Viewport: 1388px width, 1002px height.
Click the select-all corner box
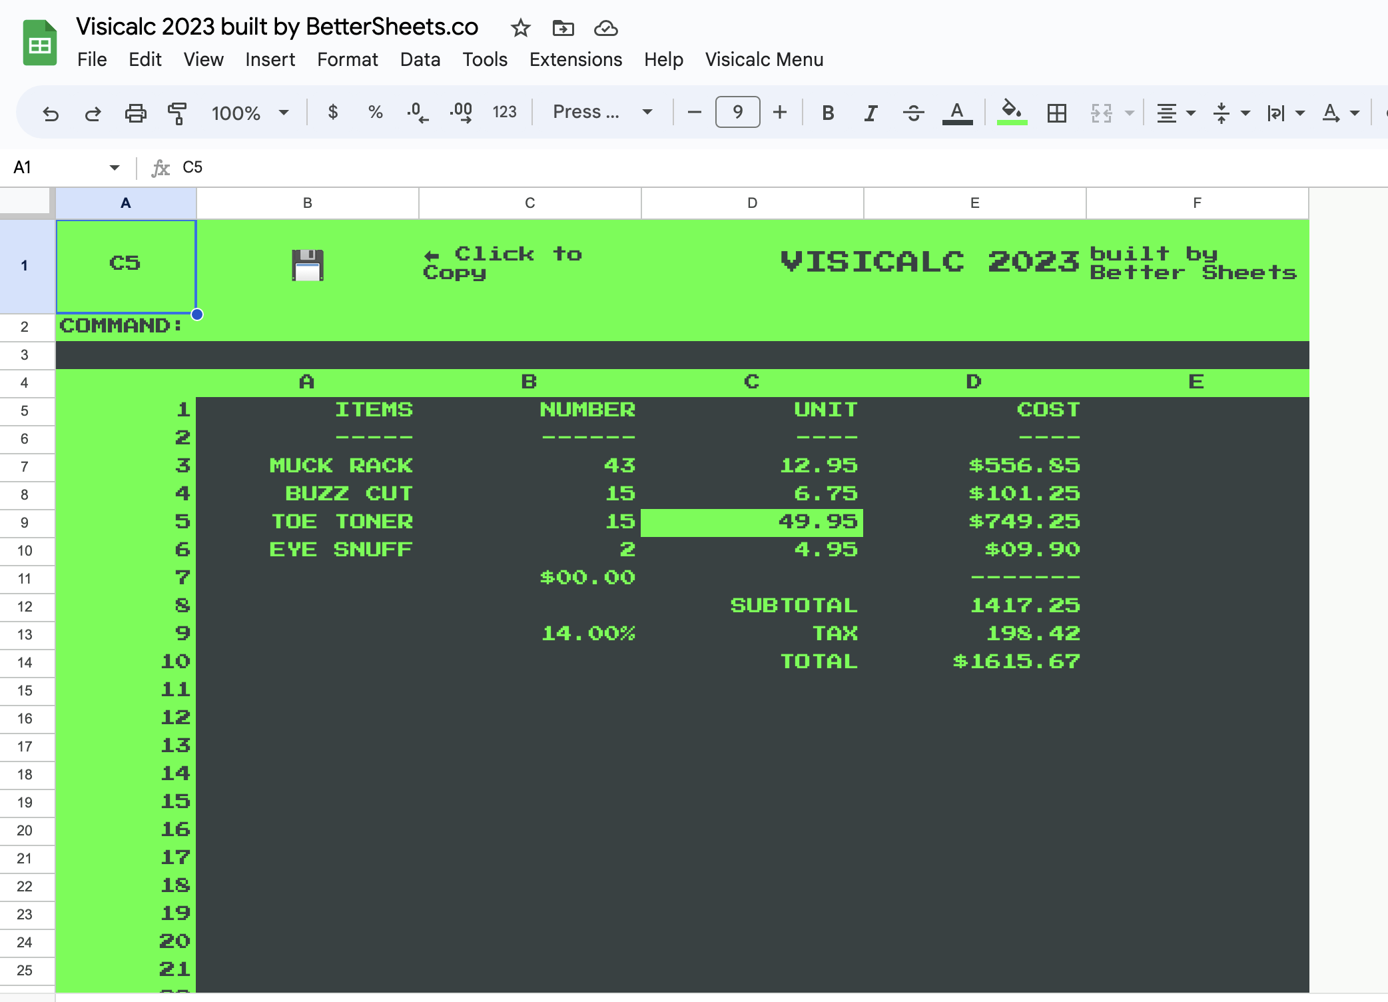[27, 203]
